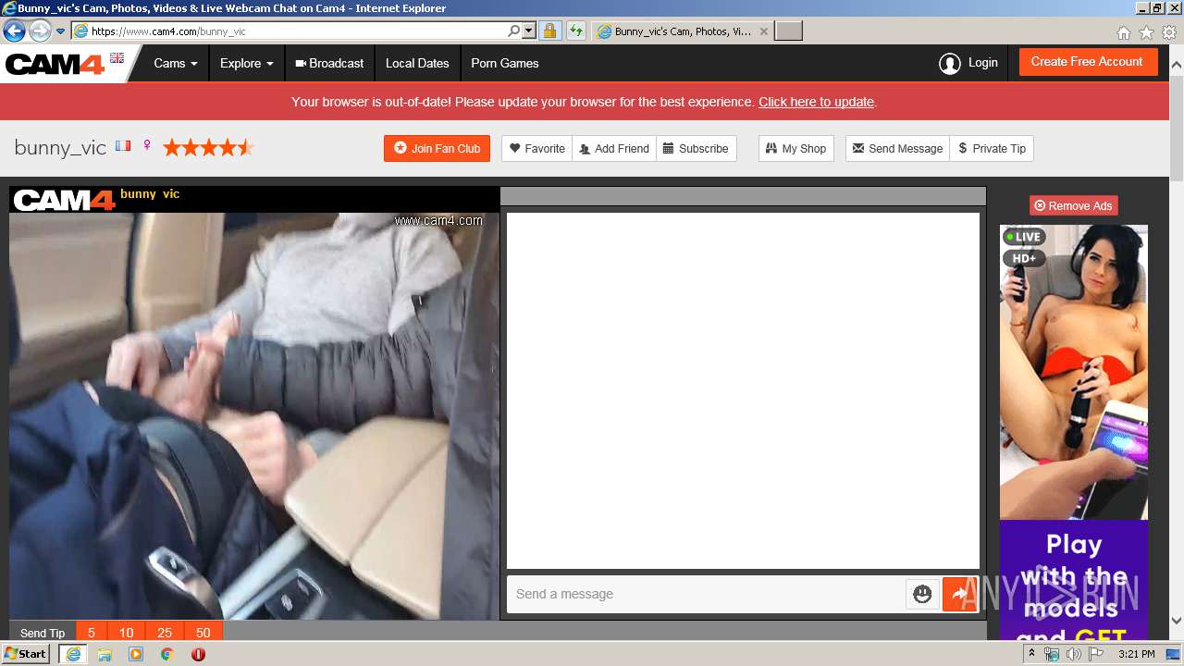Follow the 'Click here to update' link
The height and width of the screenshot is (666, 1184).
[x=816, y=102]
